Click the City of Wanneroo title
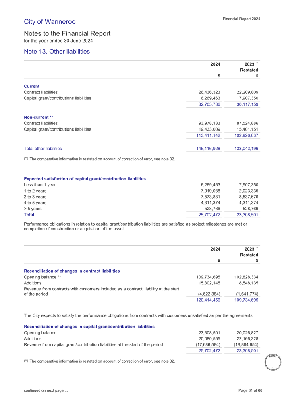 click(50, 21)
